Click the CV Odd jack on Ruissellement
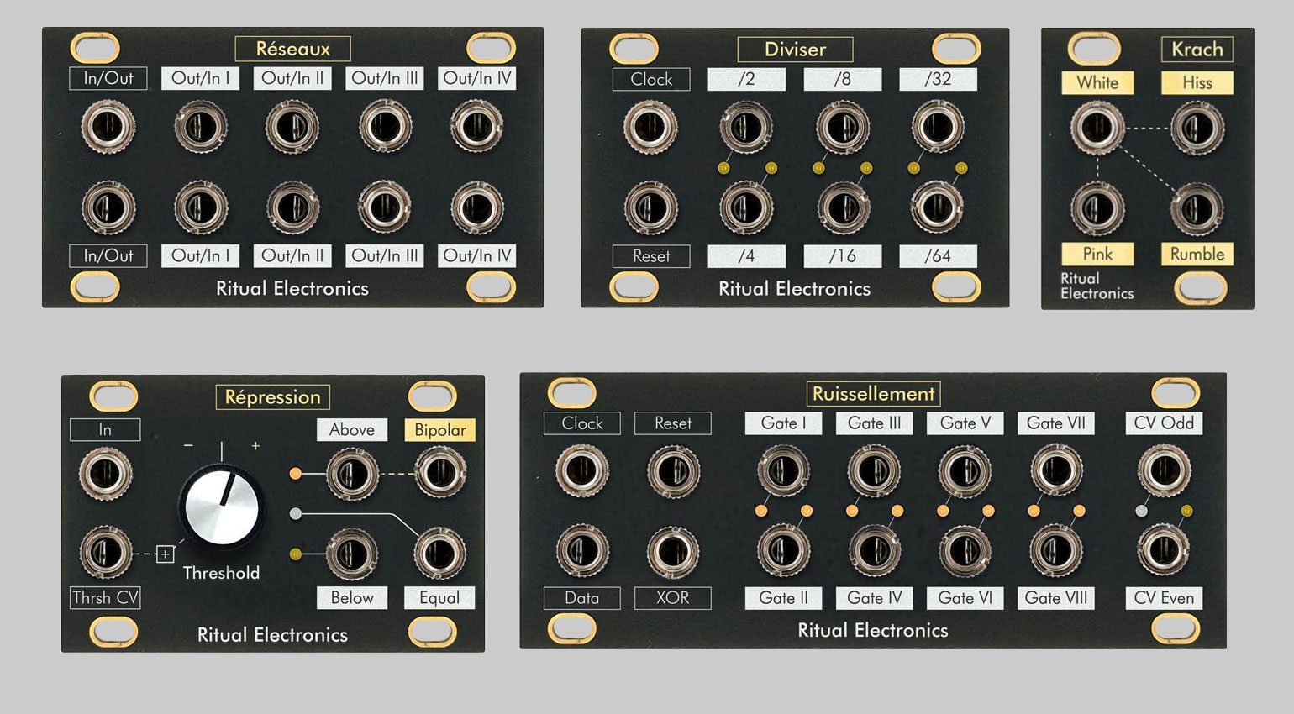This screenshot has height=714, width=1294. pos(1164,469)
